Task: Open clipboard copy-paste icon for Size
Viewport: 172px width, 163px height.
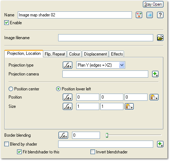Action: pyautogui.click(x=129, y=106)
